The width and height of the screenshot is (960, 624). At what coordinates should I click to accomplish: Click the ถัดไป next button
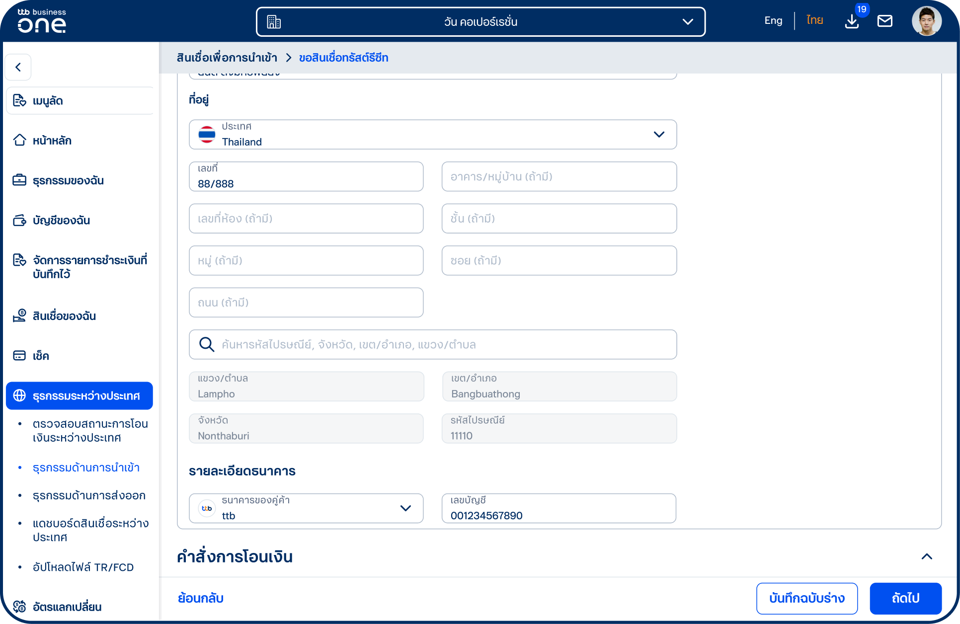tap(906, 599)
